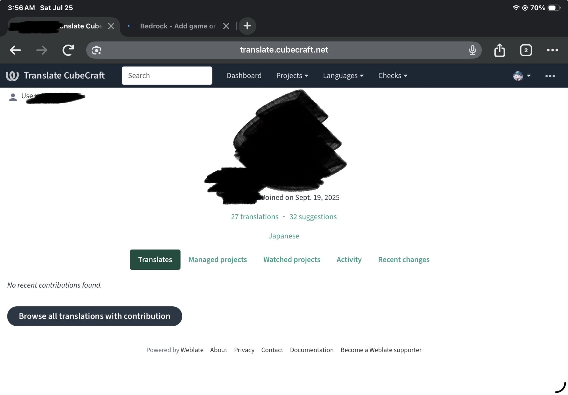
Task: Expand the Languages dropdown
Action: coord(343,76)
